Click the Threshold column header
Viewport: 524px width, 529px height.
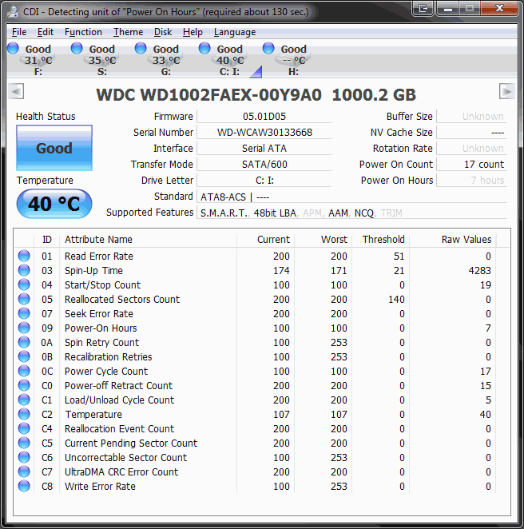pyautogui.click(x=381, y=240)
